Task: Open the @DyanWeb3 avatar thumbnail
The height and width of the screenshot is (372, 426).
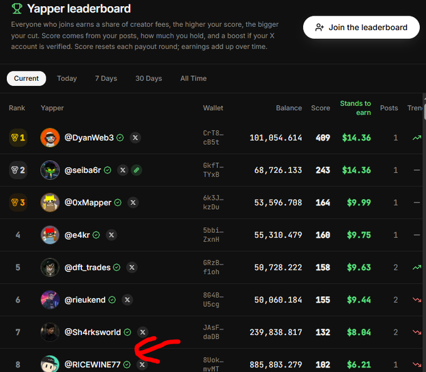Action: coord(50,138)
